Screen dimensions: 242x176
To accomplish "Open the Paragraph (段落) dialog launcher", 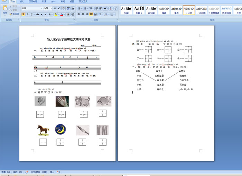I will 117,20.
